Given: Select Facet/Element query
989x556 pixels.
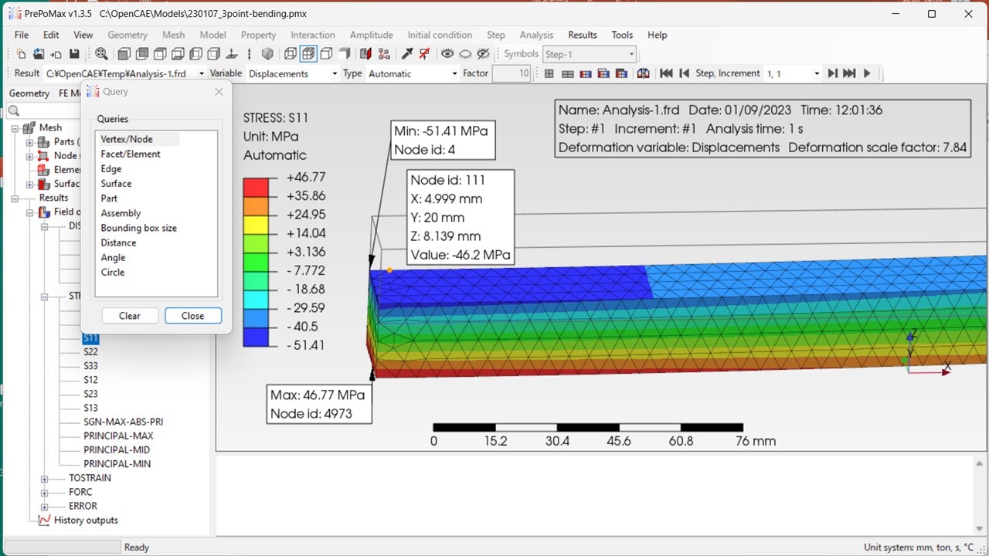Looking at the screenshot, I should 131,154.
